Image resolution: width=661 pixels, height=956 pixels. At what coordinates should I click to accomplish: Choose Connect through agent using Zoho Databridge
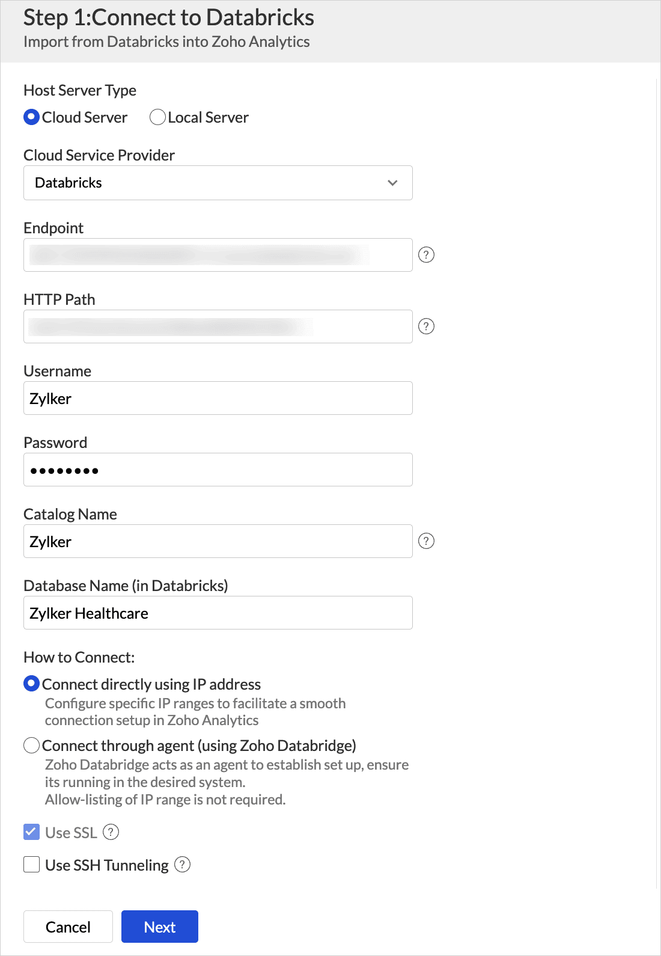32,746
